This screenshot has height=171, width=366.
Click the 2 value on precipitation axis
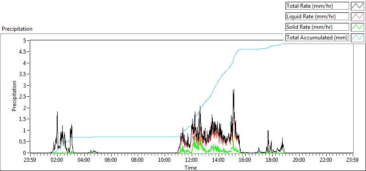[x=25, y=108]
